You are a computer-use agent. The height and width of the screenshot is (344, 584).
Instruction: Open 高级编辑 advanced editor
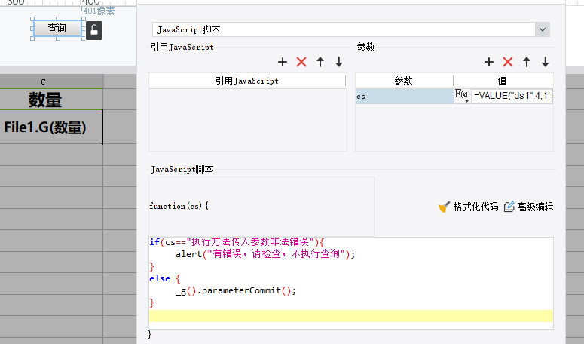pyautogui.click(x=528, y=207)
